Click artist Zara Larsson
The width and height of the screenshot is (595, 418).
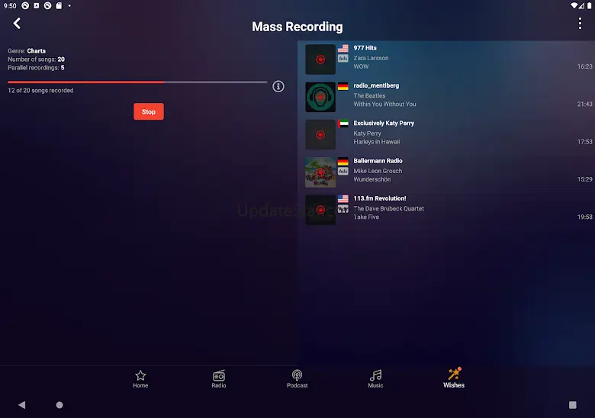pyautogui.click(x=371, y=58)
